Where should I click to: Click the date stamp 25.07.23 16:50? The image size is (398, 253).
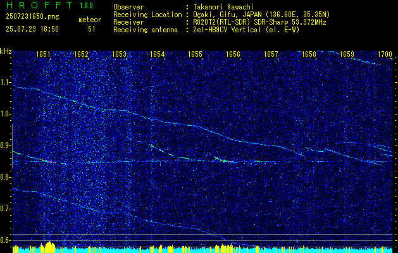(x=32, y=29)
